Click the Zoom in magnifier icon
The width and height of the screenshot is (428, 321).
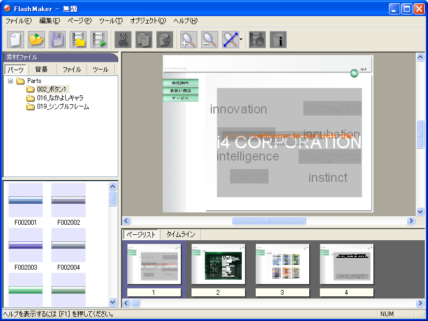click(189, 40)
